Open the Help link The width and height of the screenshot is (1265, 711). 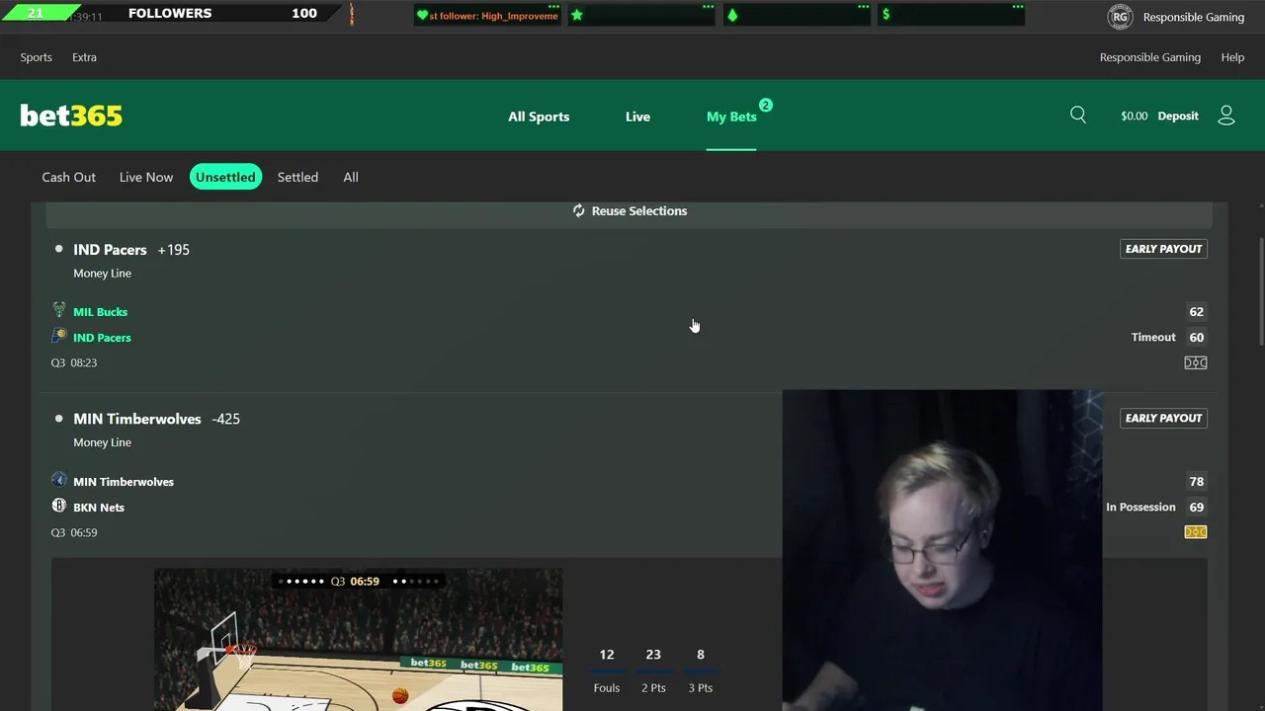1232,57
